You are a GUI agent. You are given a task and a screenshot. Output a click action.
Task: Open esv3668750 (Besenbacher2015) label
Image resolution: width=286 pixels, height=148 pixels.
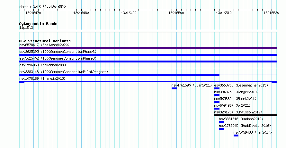tap(241, 85)
